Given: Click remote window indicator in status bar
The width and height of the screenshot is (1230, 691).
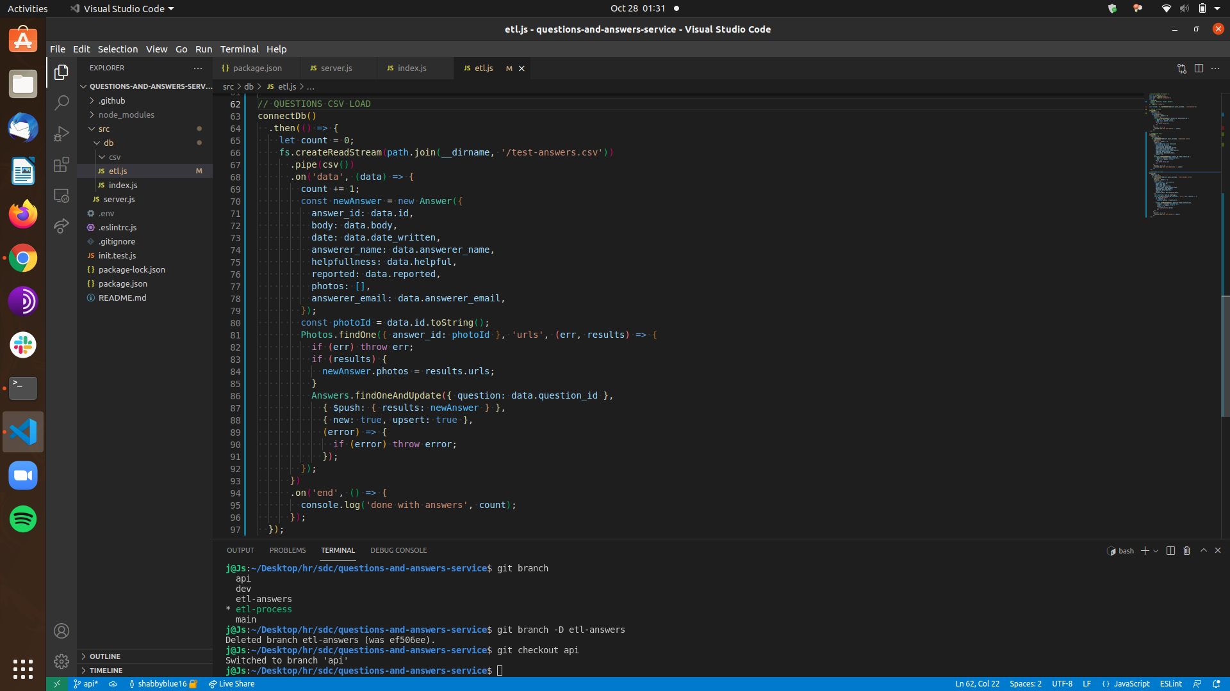Looking at the screenshot, I should [x=57, y=684].
